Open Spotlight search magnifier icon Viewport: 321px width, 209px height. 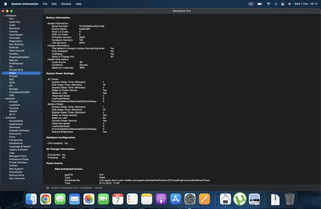pos(276,4)
